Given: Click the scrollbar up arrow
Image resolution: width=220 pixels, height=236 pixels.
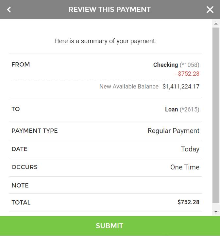Looking at the screenshot, I should click(216, 24).
